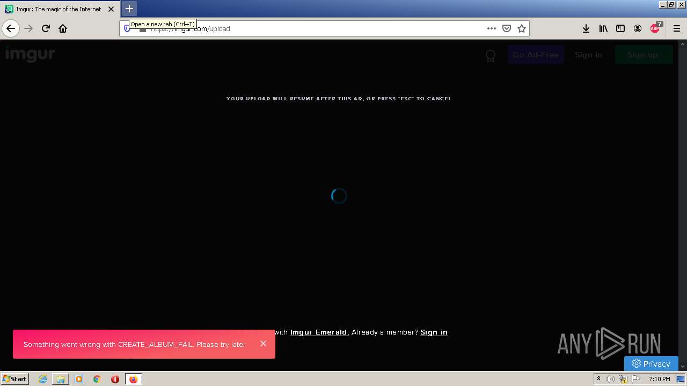
Task: Open Firefox account icon
Action: coord(638,28)
